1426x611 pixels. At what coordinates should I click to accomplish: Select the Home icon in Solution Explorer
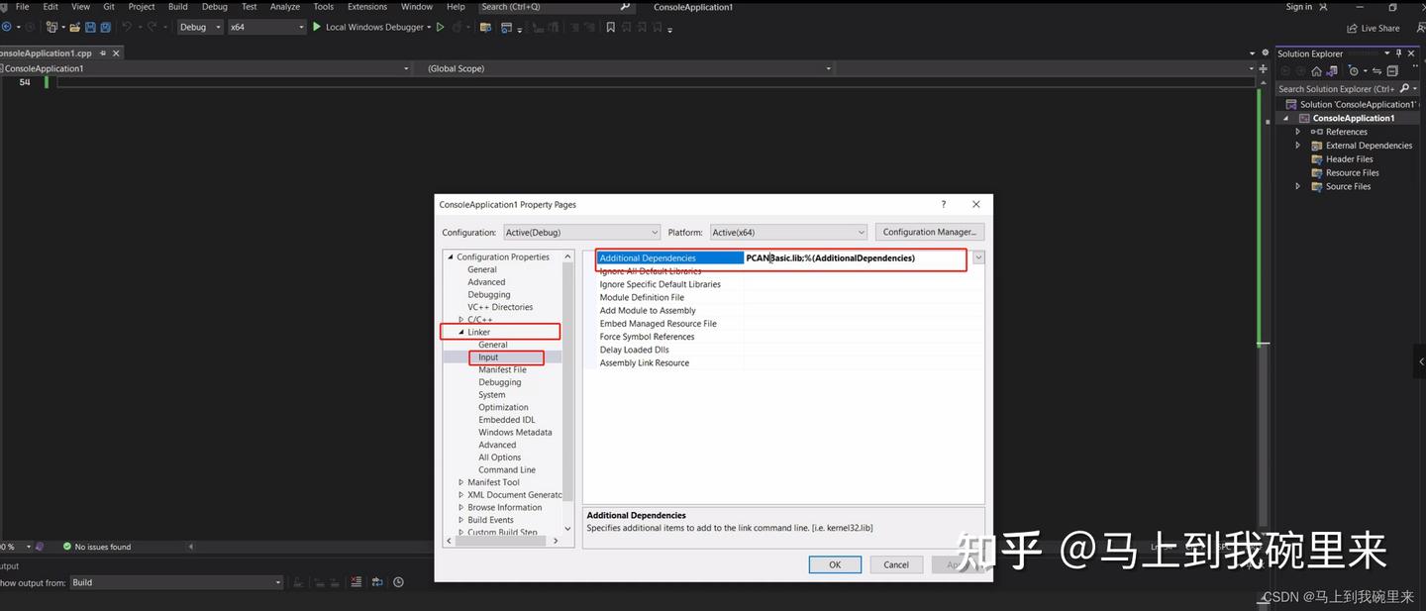coord(1316,71)
